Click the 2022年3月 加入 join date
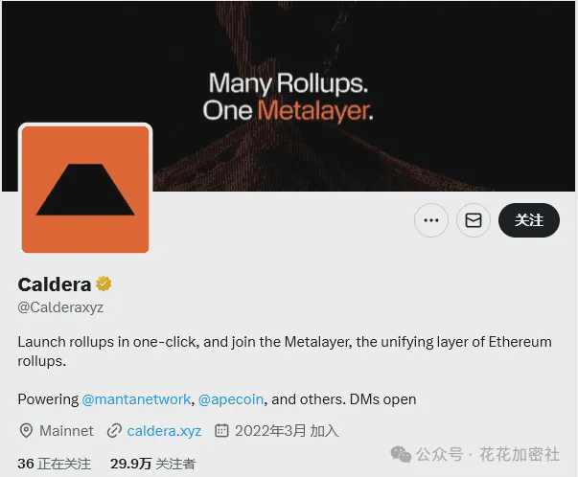The height and width of the screenshot is (477, 578). click(x=287, y=431)
